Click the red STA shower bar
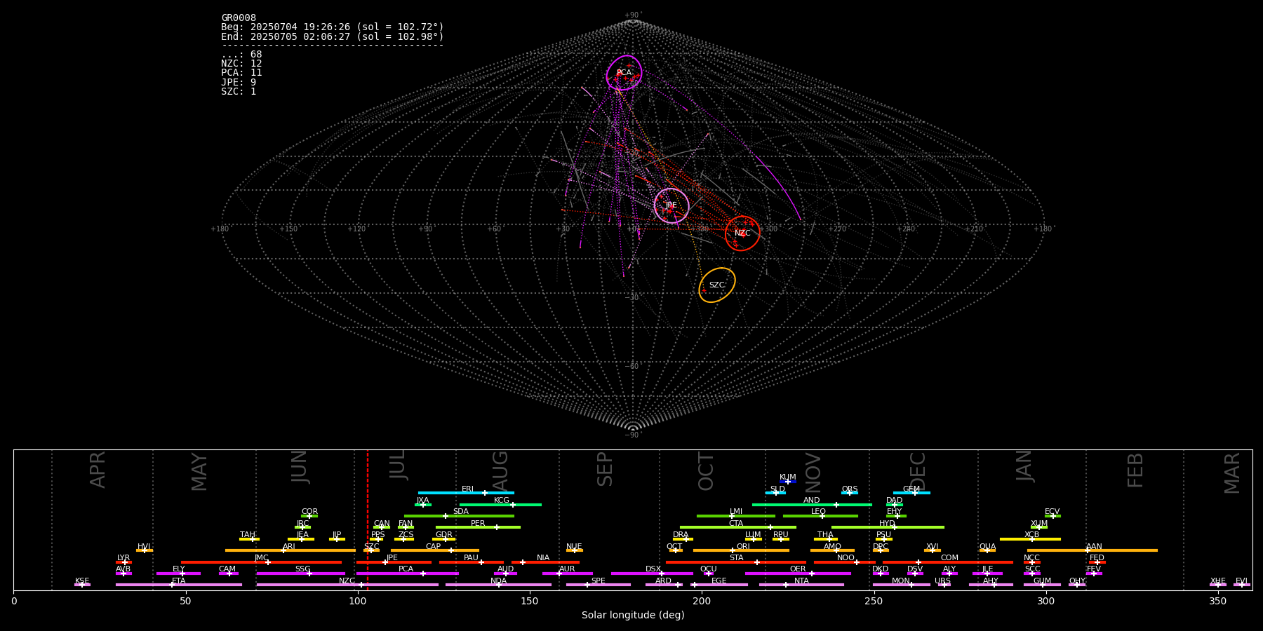 click(736, 562)
